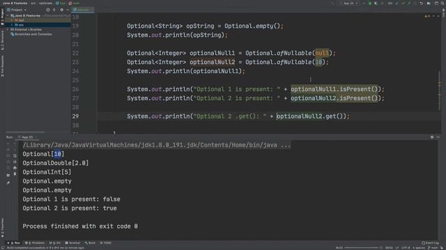Open Search Everywhere magnifier icon

(x=443, y=3)
